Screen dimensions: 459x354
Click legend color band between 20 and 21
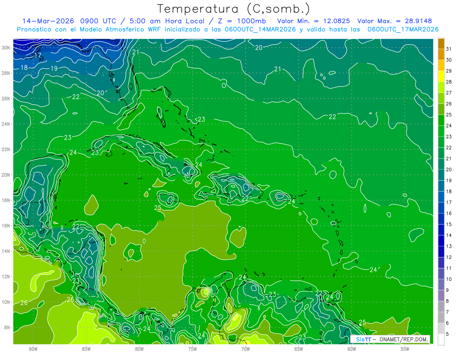[441, 164]
